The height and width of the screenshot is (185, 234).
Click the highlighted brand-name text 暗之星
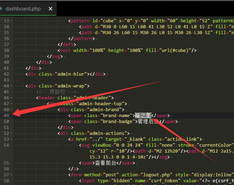143,115
